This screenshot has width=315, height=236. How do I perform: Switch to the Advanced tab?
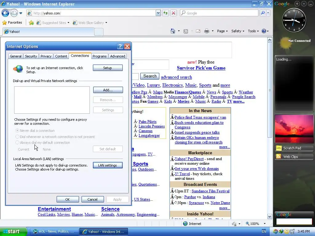(x=118, y=56)
